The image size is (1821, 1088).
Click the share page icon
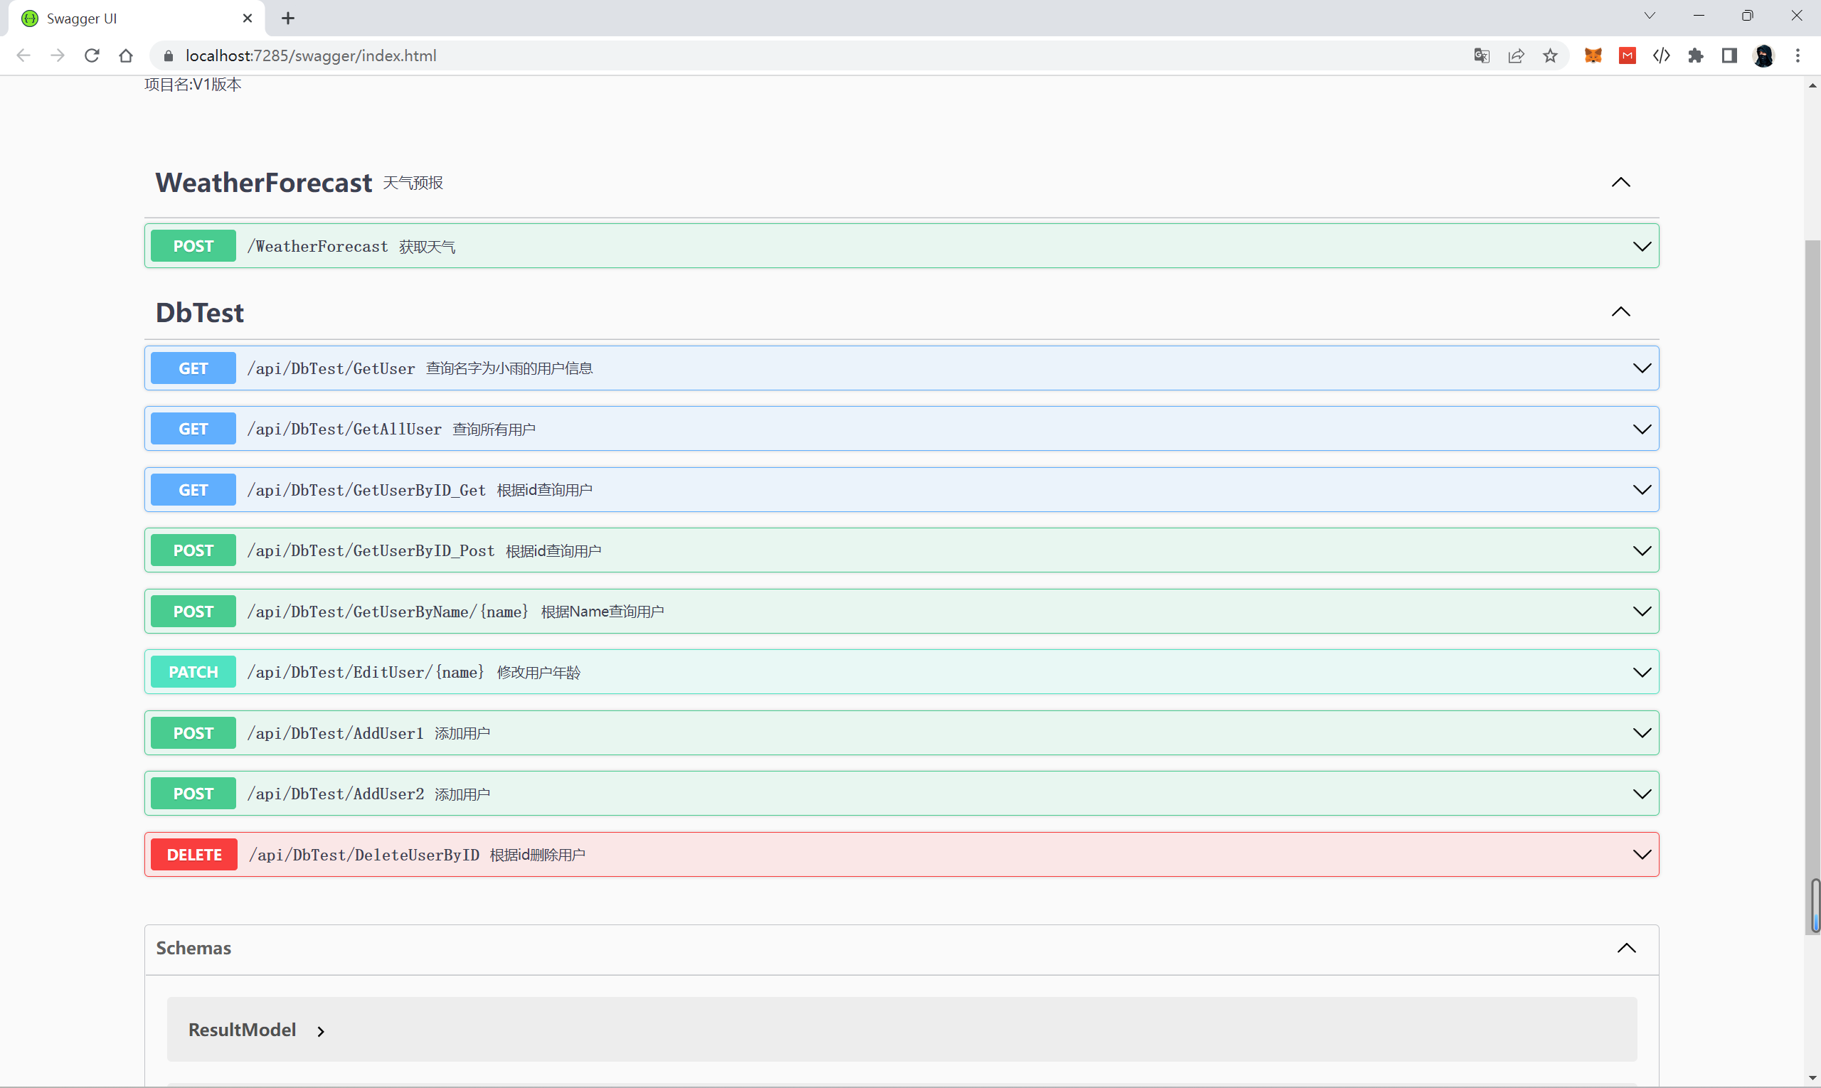1516,55
